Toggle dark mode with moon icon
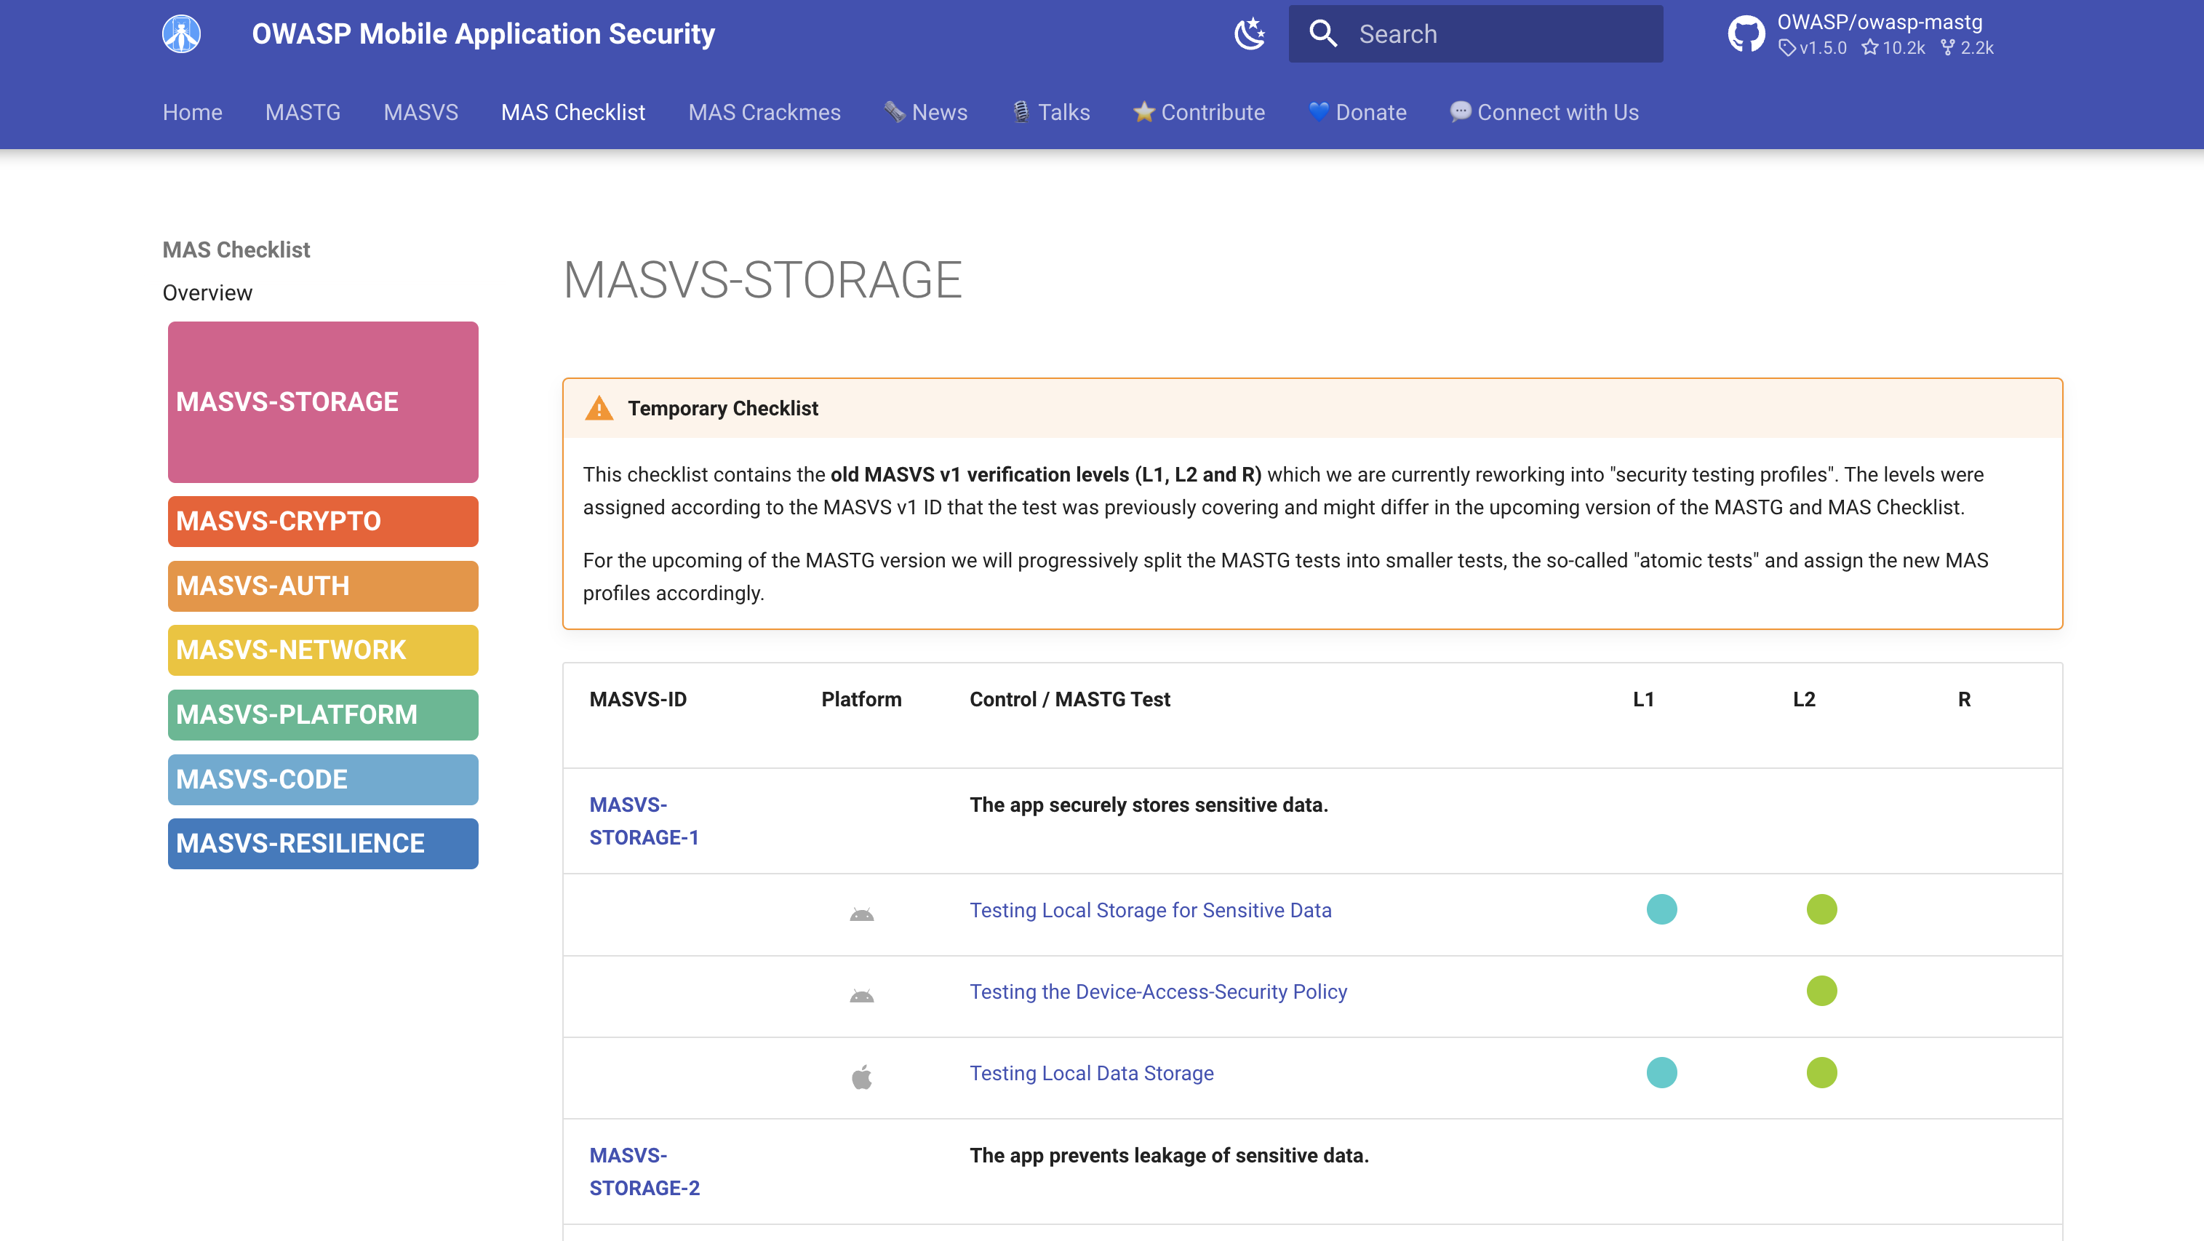2204x1241 pixels. pos(1249,34)
